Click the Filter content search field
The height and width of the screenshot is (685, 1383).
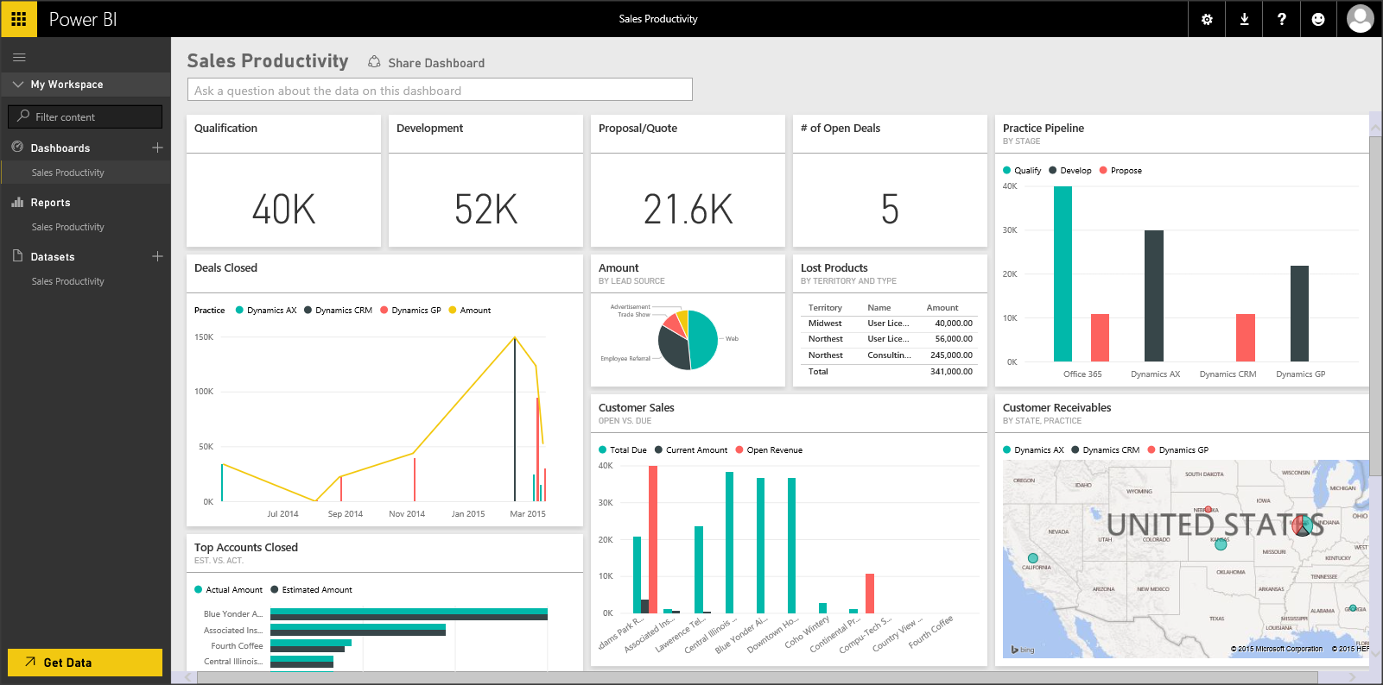click(x=85, y=117)
